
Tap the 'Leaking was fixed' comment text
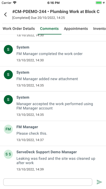click(x=56, y=161)
